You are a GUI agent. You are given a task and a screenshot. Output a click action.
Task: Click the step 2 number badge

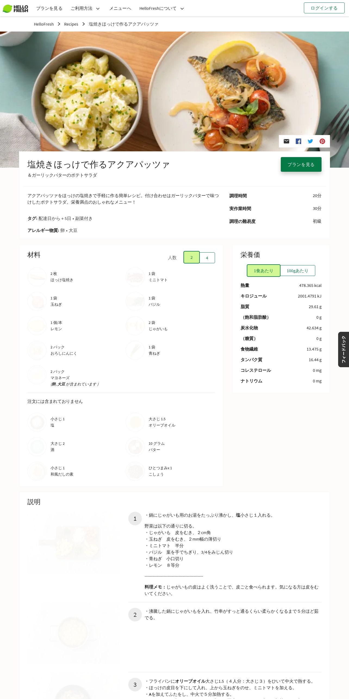135,615
